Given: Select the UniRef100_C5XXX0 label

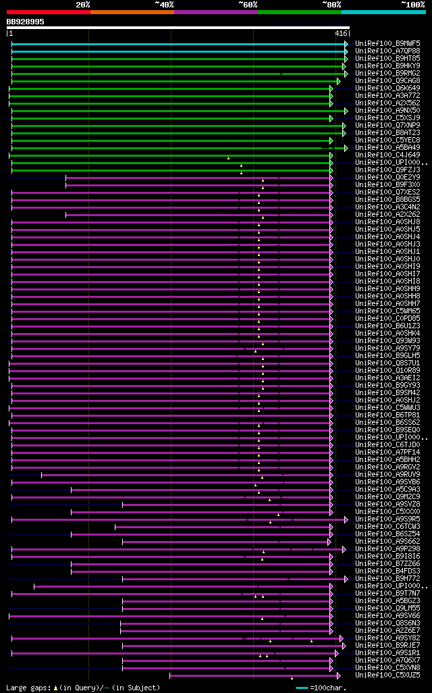Looking at the screenshot, I should pyautogui.click(x=388, y=511).
